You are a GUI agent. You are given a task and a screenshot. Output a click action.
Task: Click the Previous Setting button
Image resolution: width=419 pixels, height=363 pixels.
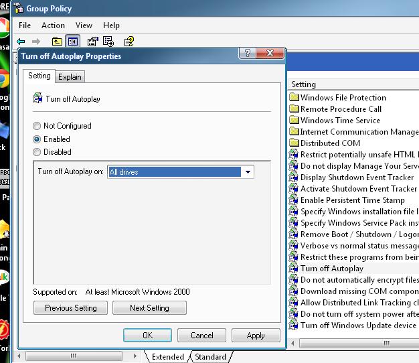[x=70, y=308]
